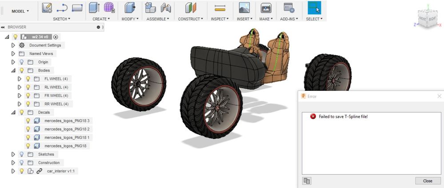444x188 pixels.
Task: Toggle visibility bulb of the w2.34 v0 root
Action: (x=15, y=37)
